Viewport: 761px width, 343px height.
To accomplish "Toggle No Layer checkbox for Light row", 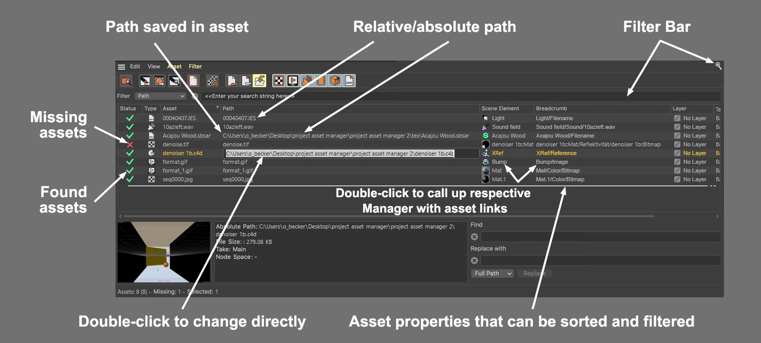I will pyautogui.click(x=677, y=118).
